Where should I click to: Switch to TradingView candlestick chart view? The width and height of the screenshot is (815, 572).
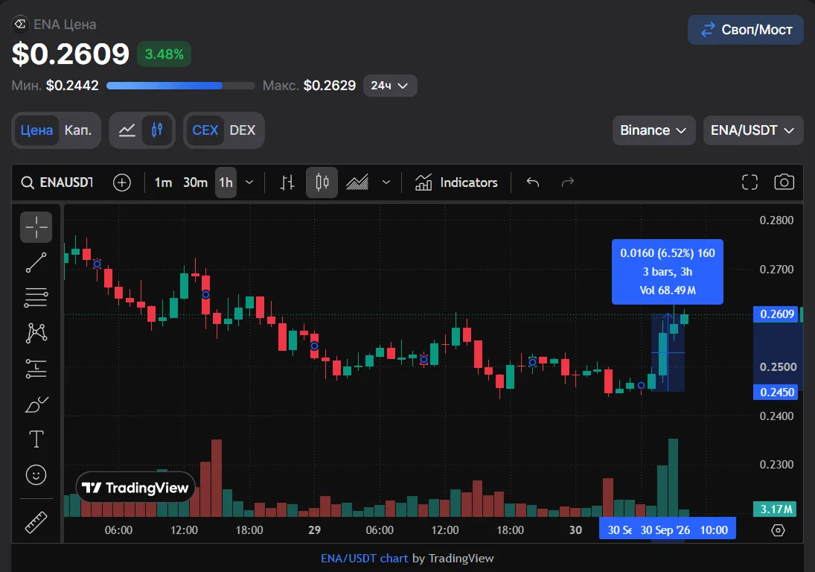pos(157,130)
